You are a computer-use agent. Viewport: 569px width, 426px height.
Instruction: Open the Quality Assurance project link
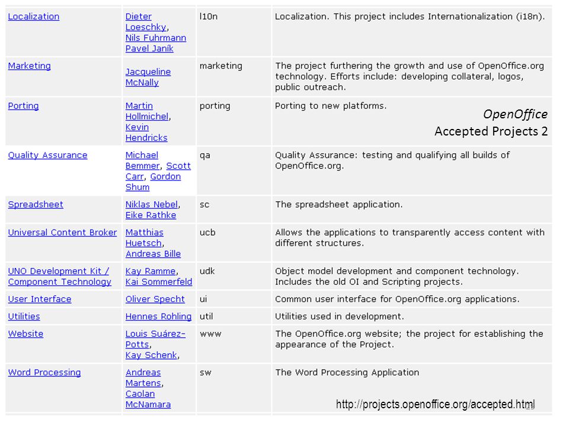click(47, 156)
